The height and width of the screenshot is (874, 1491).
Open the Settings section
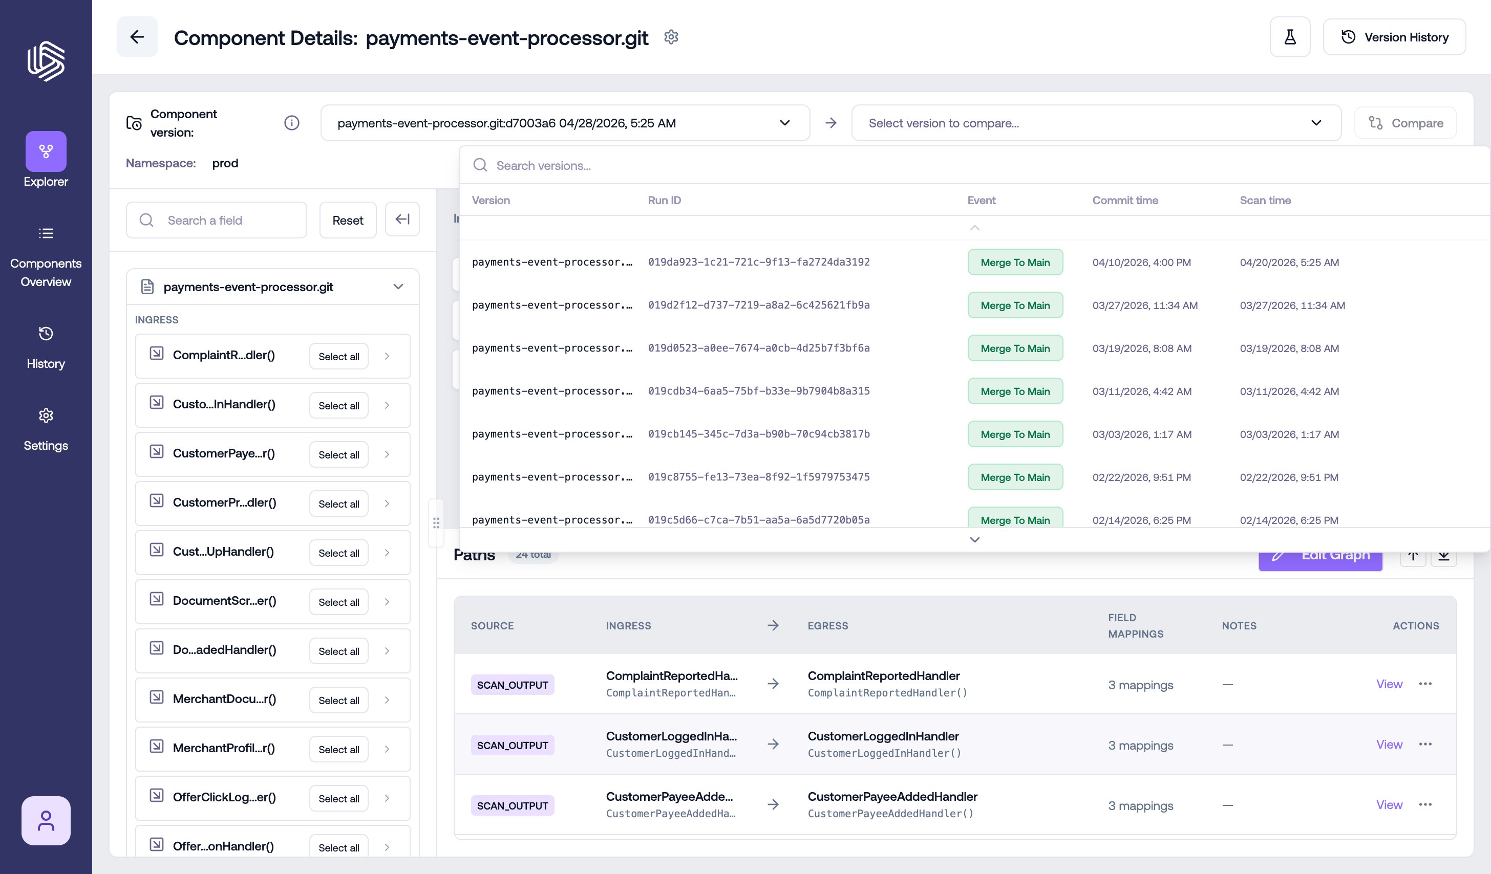coord(46,430)
